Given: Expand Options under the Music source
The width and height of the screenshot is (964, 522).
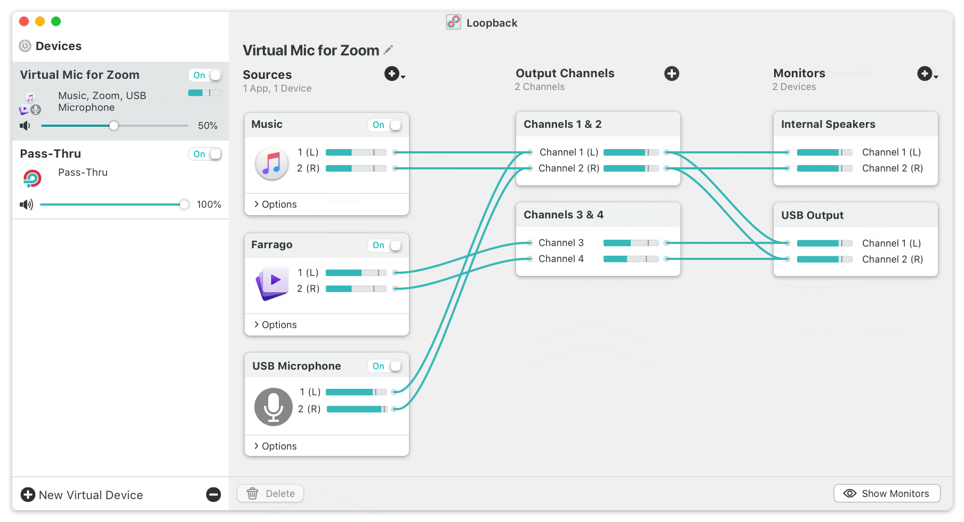Looking at the screenshot, I should [x=275, y=204].
